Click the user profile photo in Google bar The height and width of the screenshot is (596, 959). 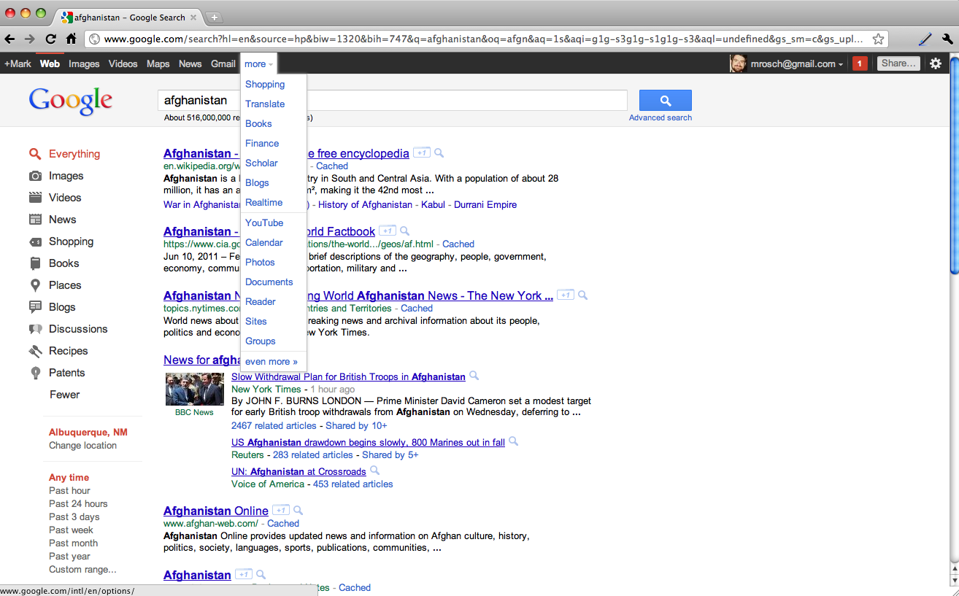[738, 63]
